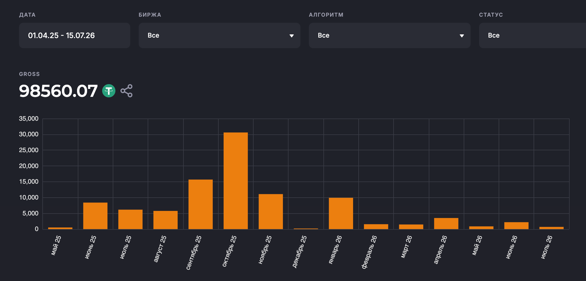
Task: Click the 98560.07 gross value
Action: tap(58, 91)
